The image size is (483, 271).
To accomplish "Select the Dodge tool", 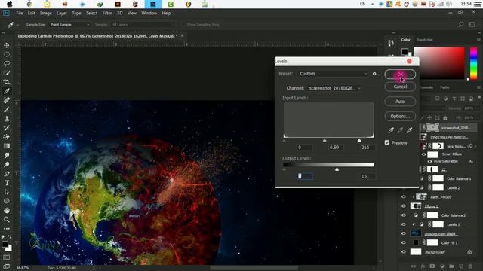I will [7, 164].
